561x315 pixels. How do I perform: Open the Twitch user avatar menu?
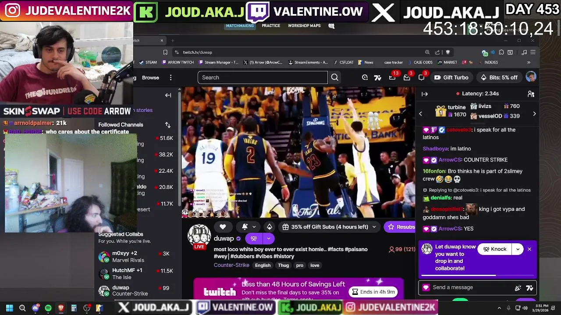coord(531,77)
